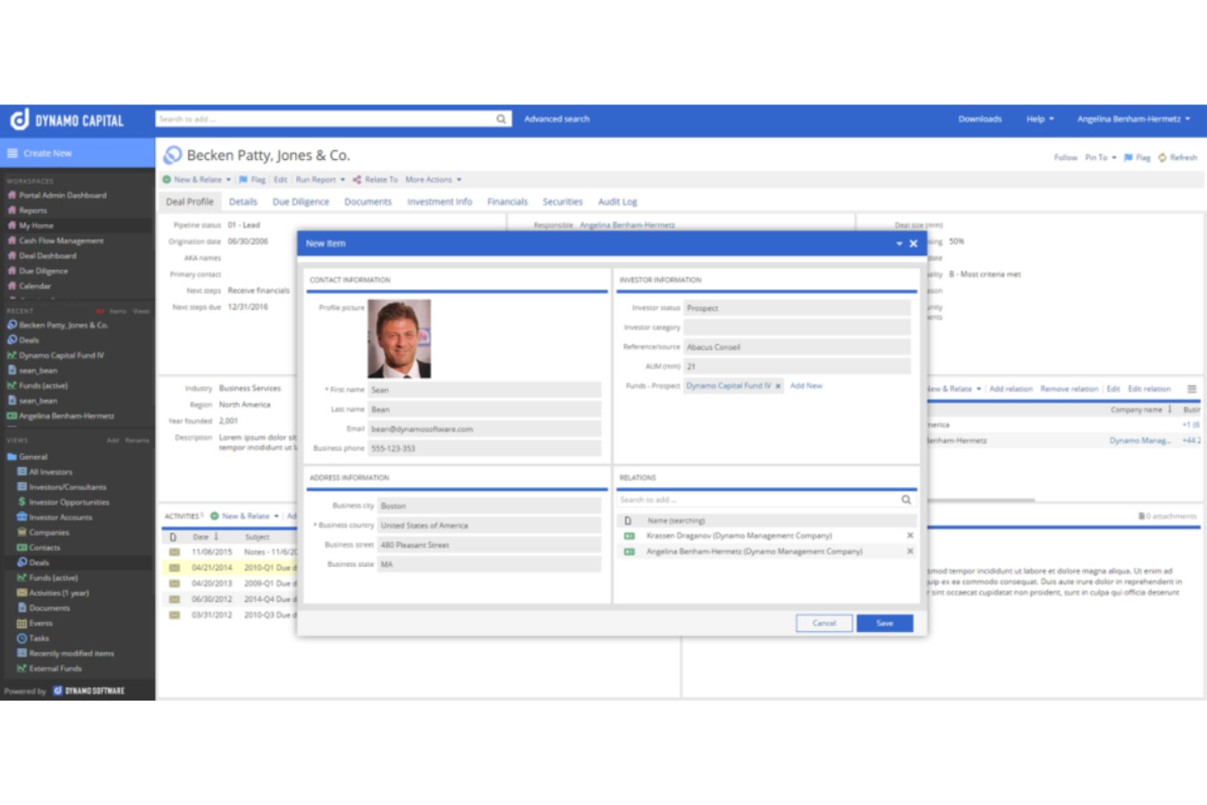Open Angelina Benham-Hermetz user menu
Image resolution: width=1207 pixels, height=805 pixels.
pos(1134,119)
